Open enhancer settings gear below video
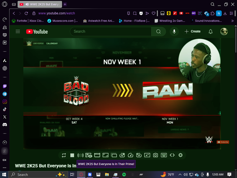Screen dimensions: 237x178 point(181,155)
